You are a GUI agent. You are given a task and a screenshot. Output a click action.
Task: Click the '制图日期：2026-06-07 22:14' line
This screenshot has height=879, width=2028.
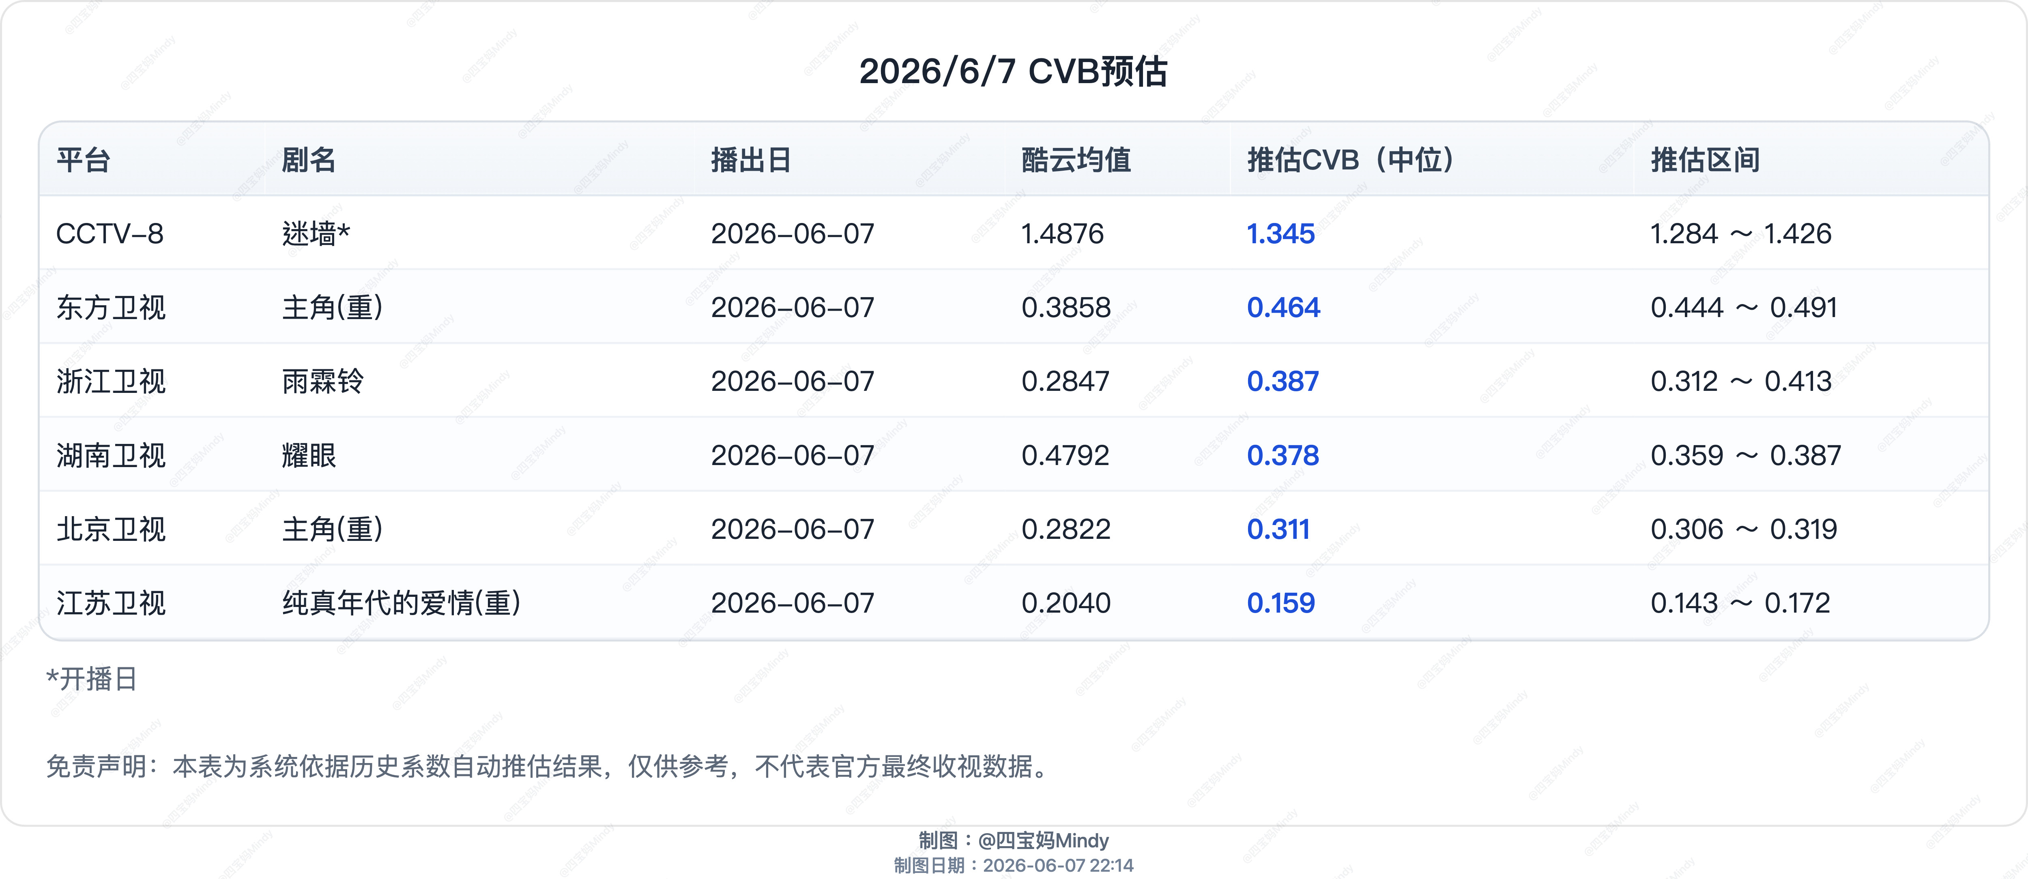pos(1014,866)
